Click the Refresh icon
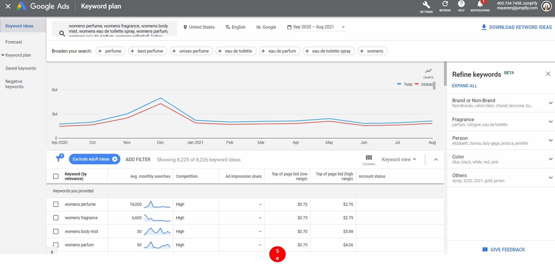Image resolution: width=555 pixels, height=265 pixels. point(445,4)
